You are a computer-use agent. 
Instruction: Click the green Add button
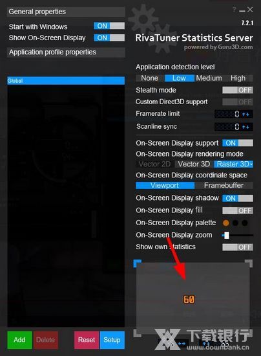pos(19,340)
